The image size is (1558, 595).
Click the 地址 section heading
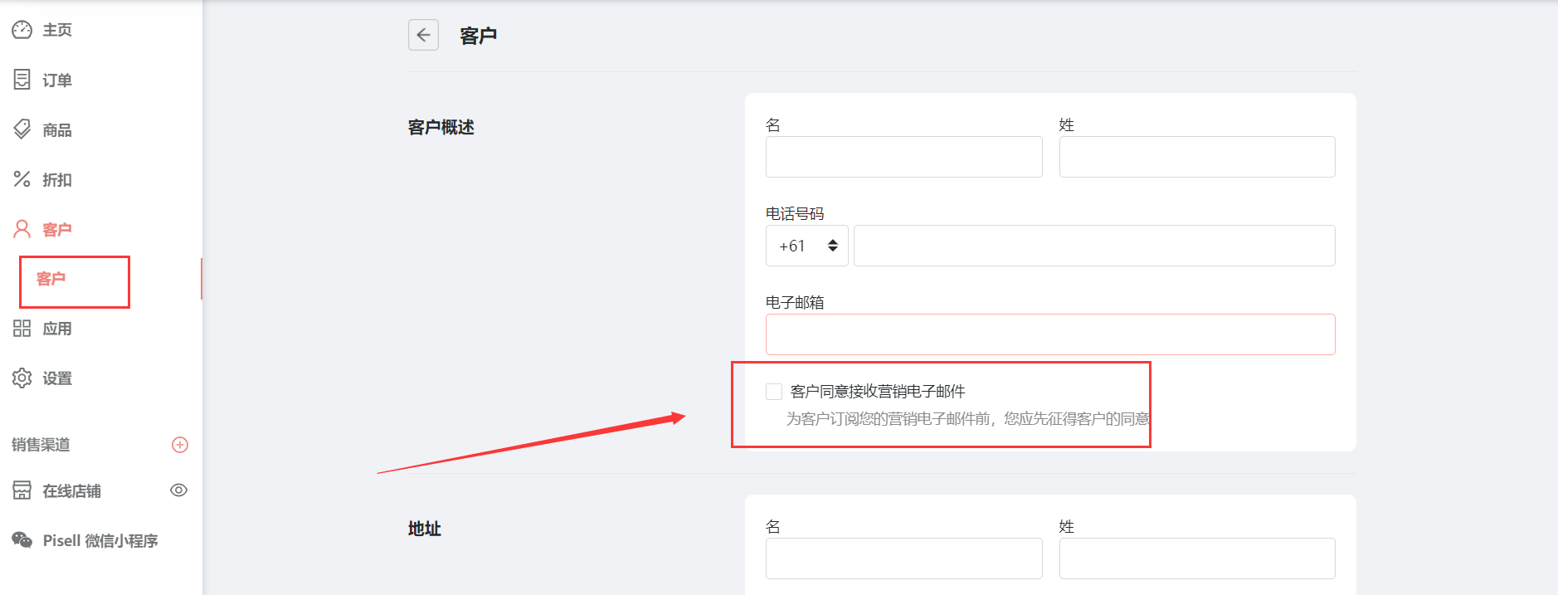(x=424, y=529)
